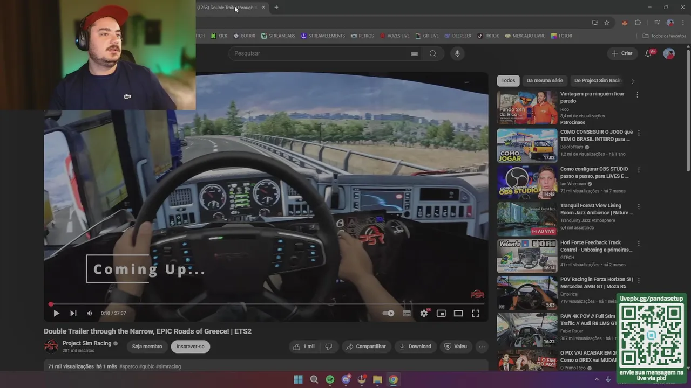Open Todos os favoritos folder
691x388 pixels.
pos(664,36)
